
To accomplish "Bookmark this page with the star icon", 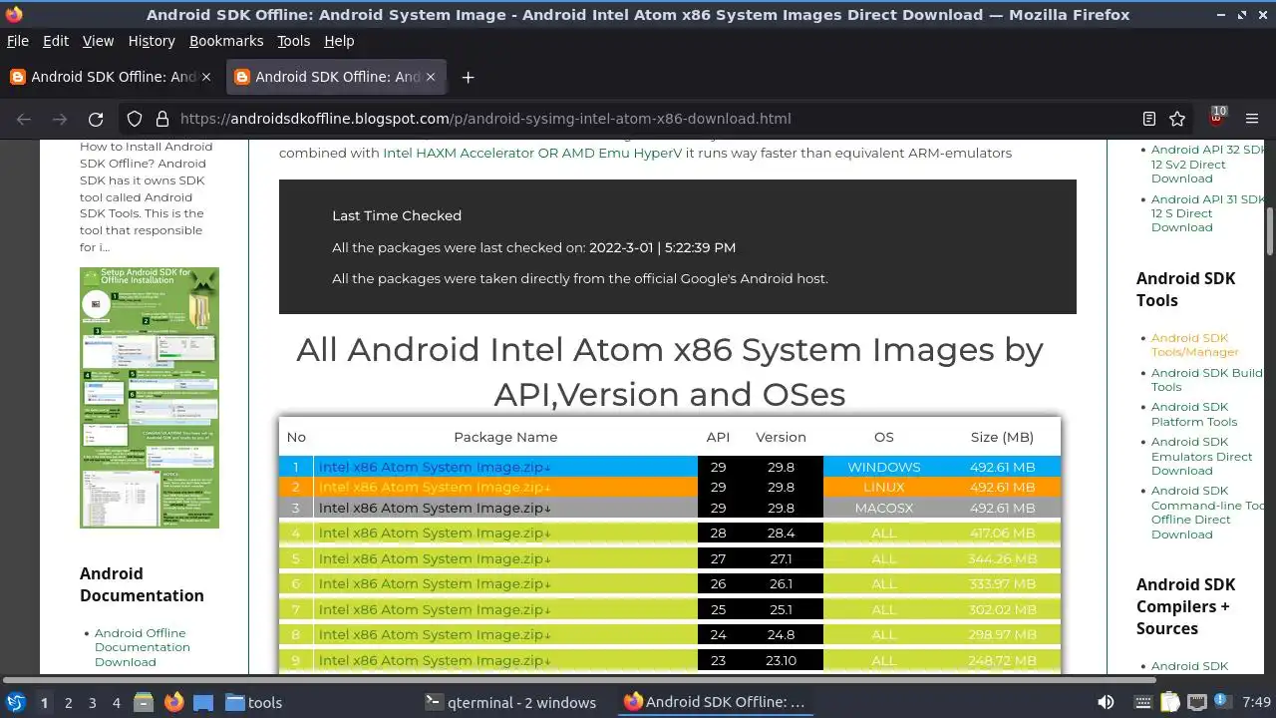I will click(x=1177, y=119).
